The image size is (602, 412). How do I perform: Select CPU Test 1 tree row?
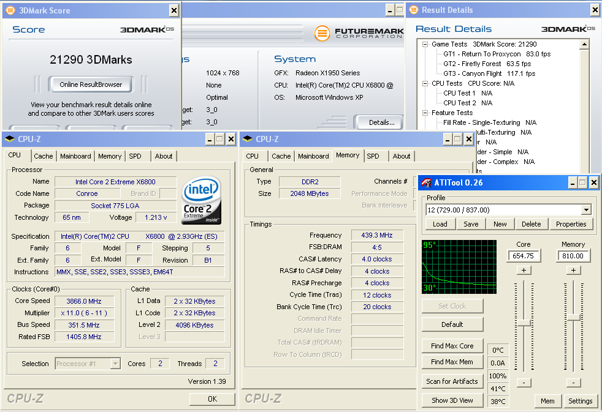click(x=468, y=93)
